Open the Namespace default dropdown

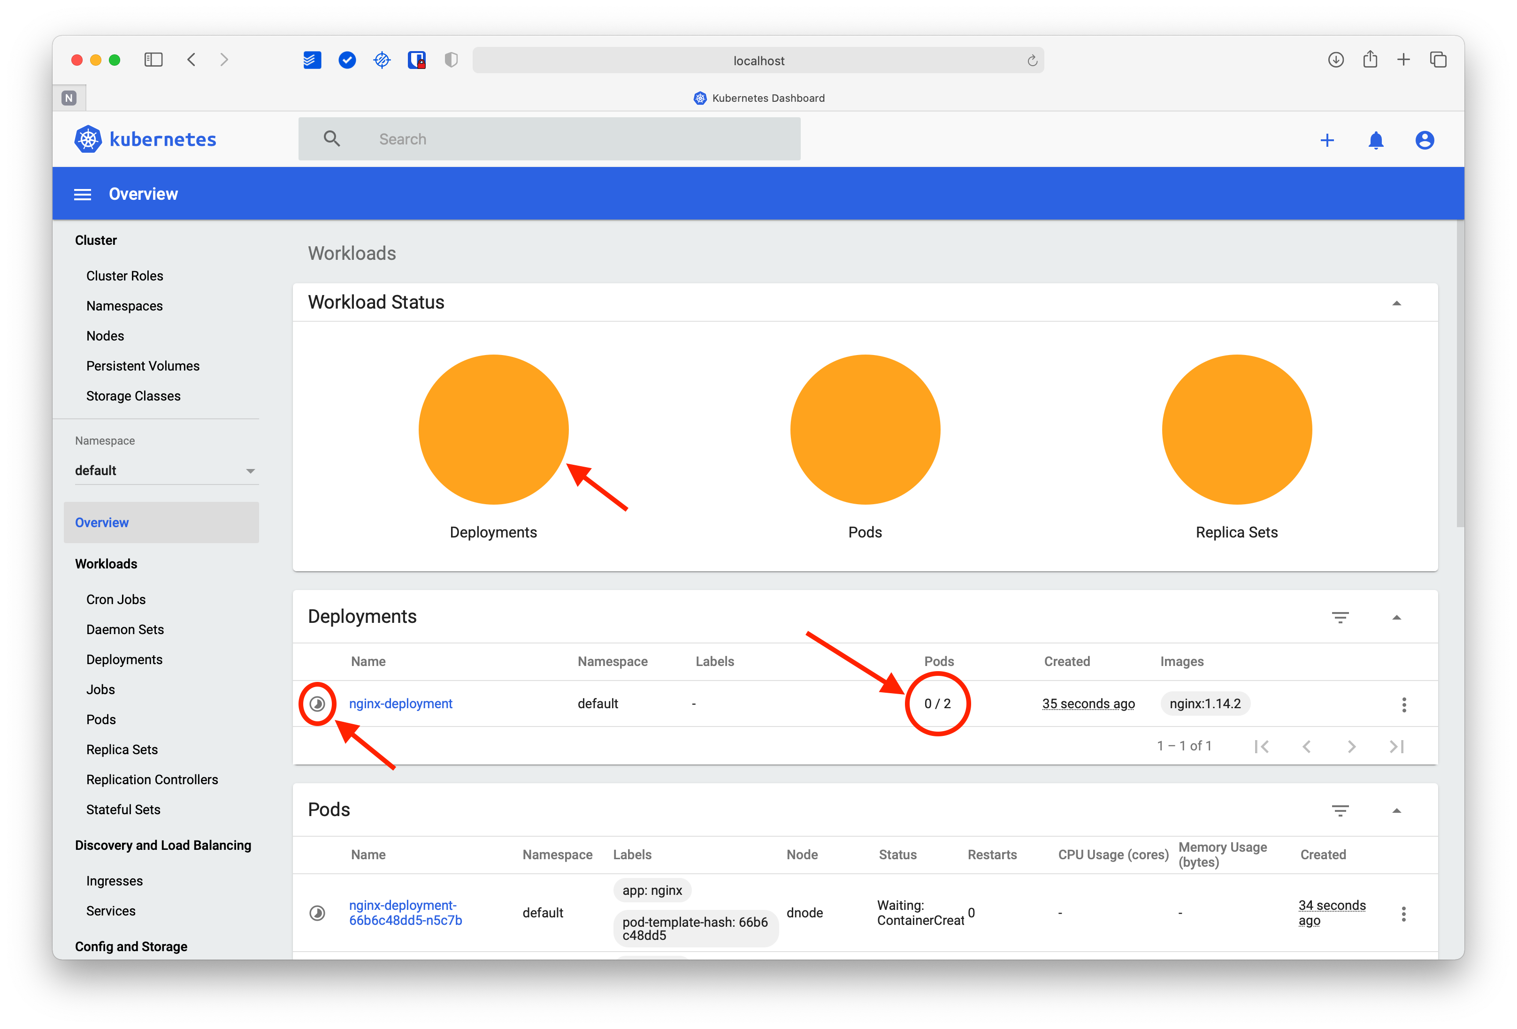[167, 470]
